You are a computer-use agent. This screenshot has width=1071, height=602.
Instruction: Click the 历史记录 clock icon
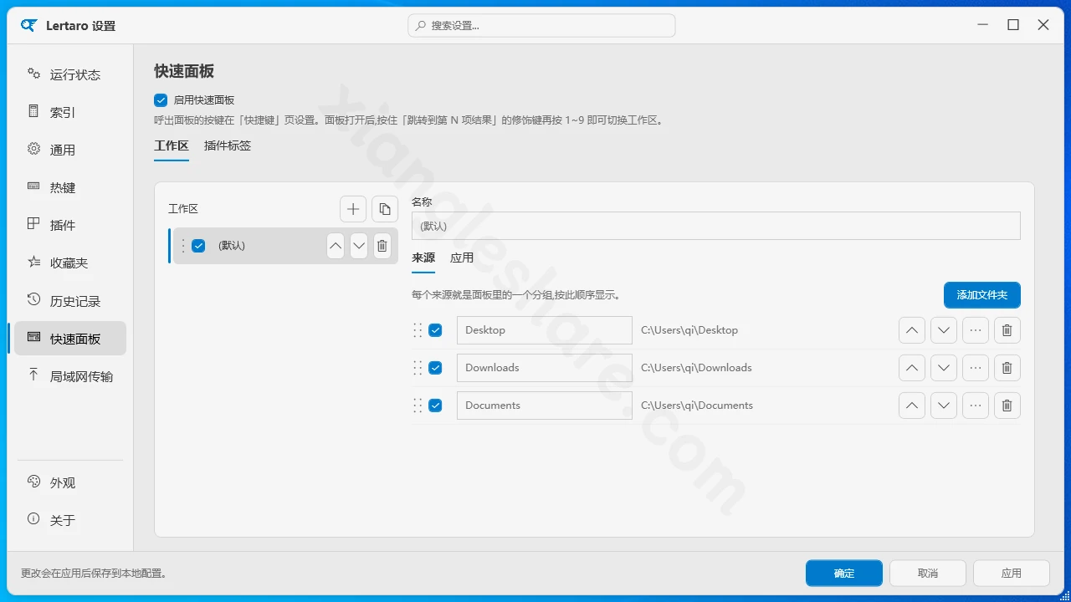(x=33, y=299)
